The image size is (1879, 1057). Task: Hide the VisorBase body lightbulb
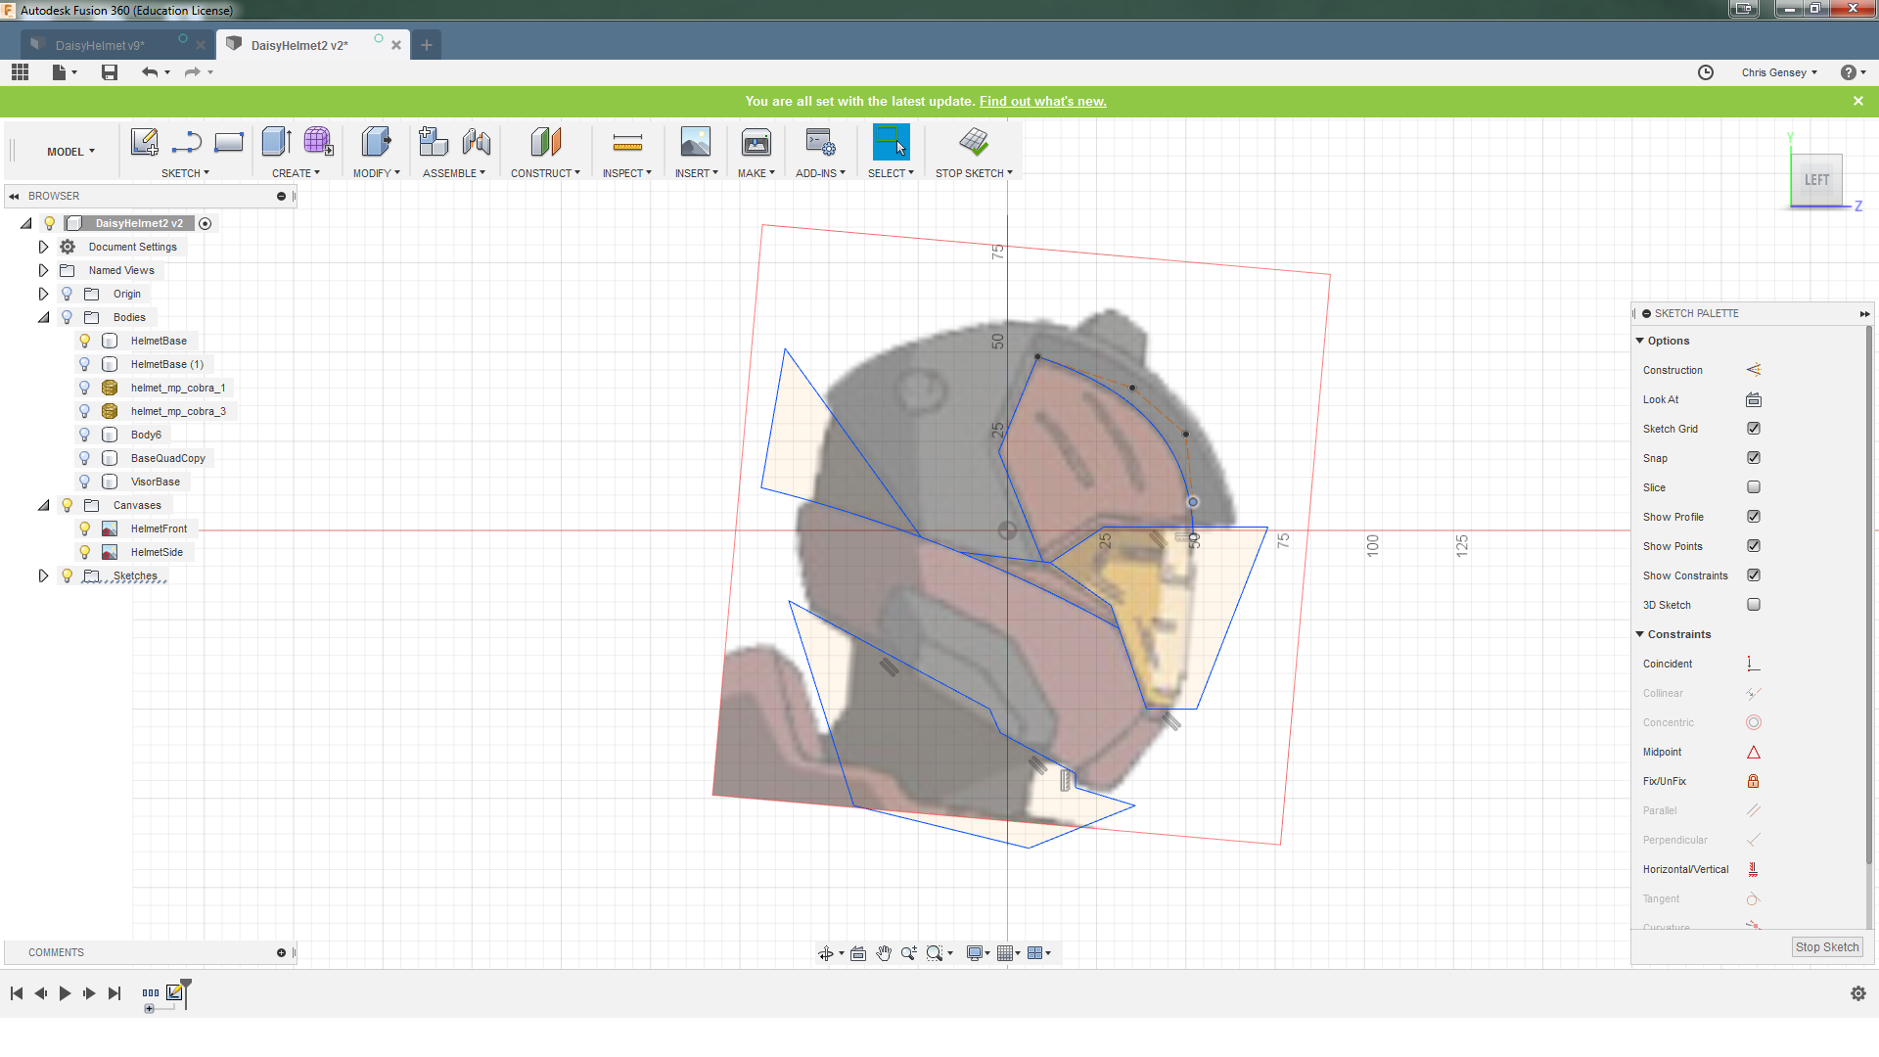85,482
